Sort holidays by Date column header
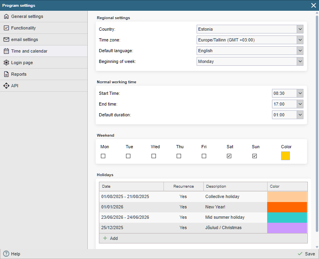 [x=131, y=186]
